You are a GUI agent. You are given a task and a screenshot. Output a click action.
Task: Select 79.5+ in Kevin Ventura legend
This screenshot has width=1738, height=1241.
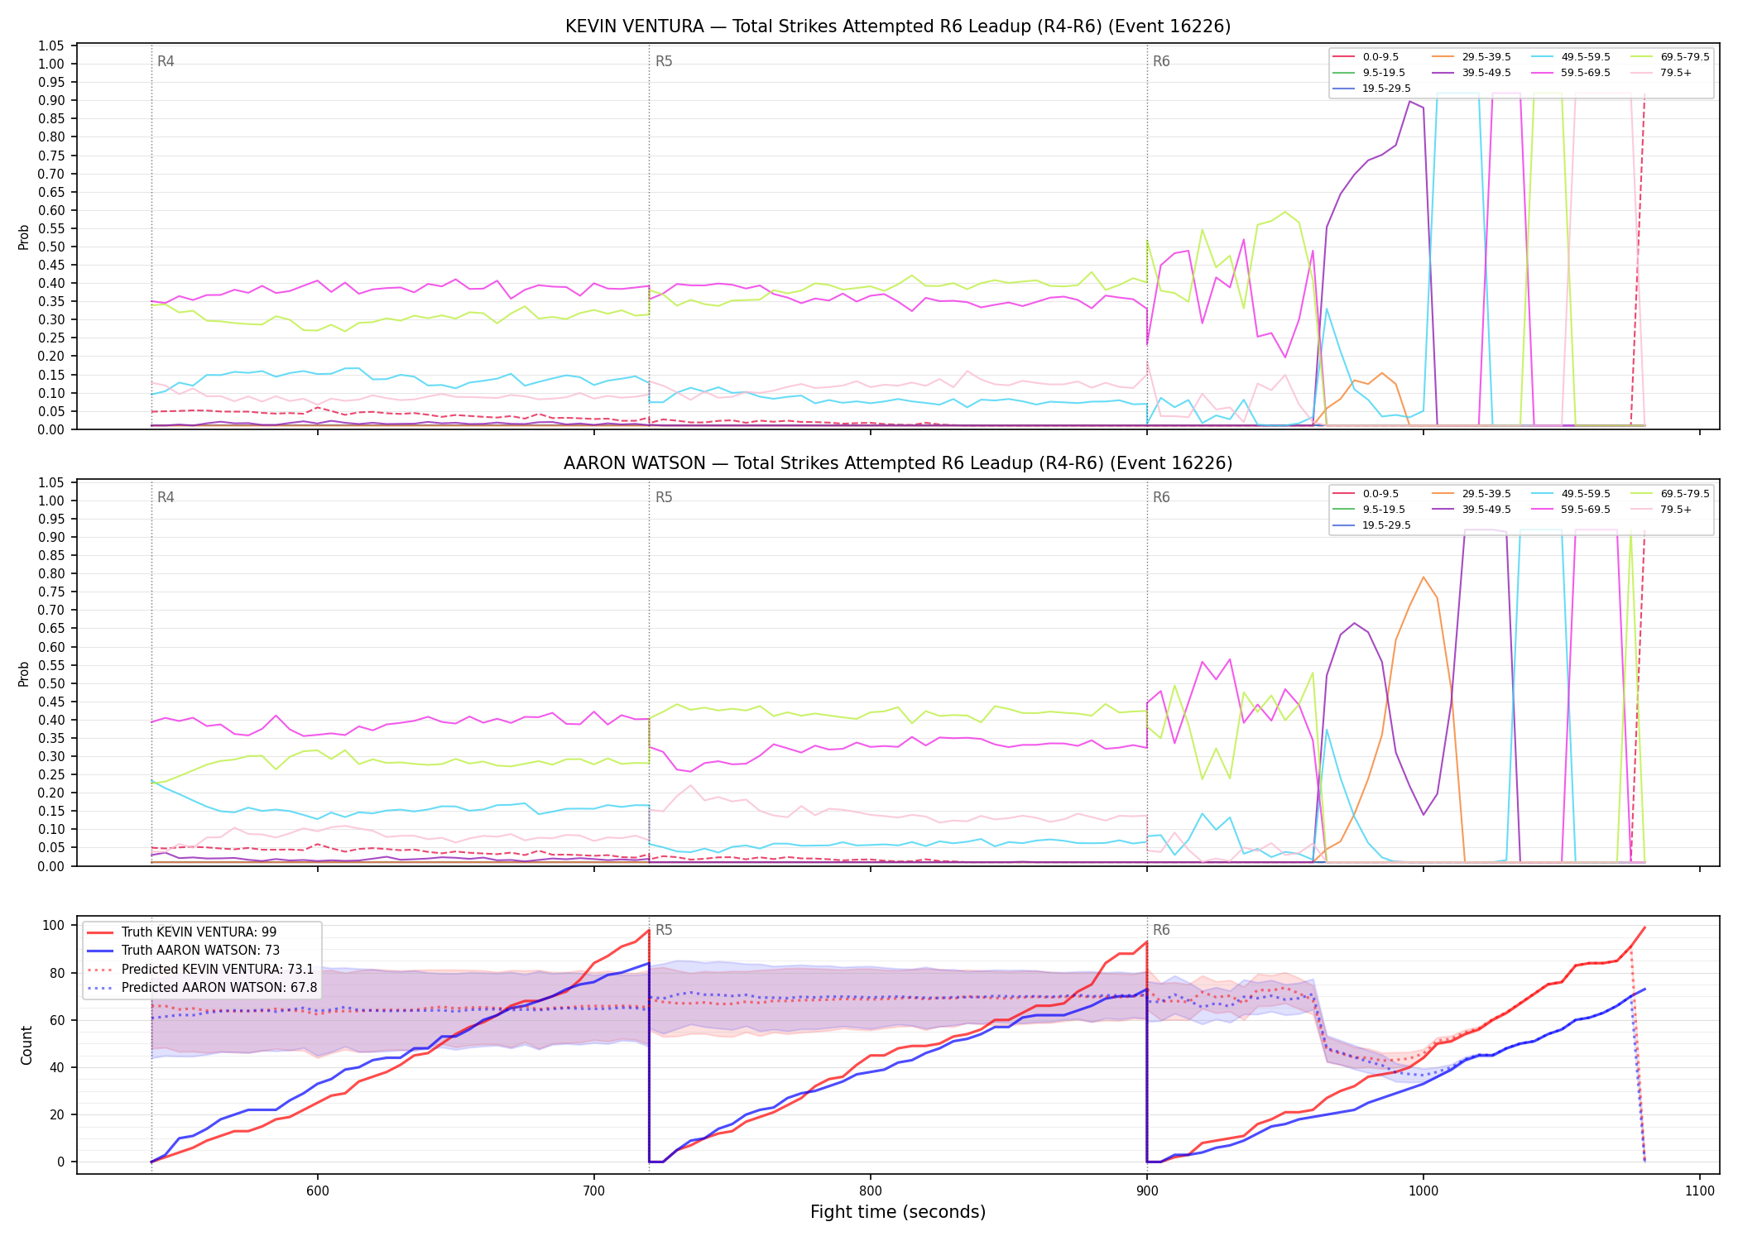[1662, 73]
